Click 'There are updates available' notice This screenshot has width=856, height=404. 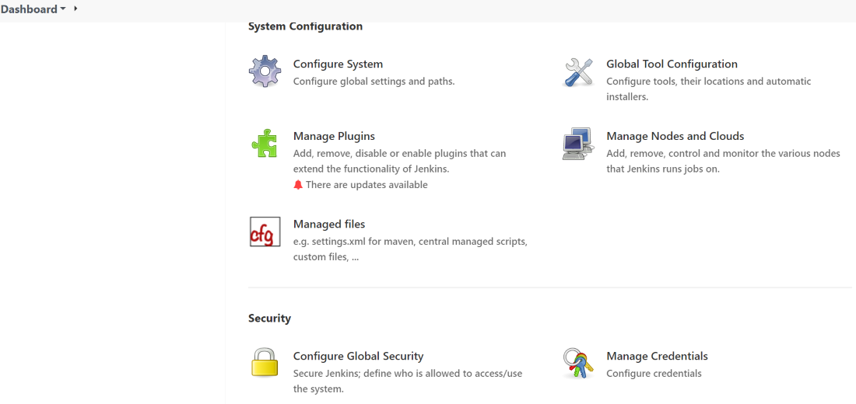point(367,185)
